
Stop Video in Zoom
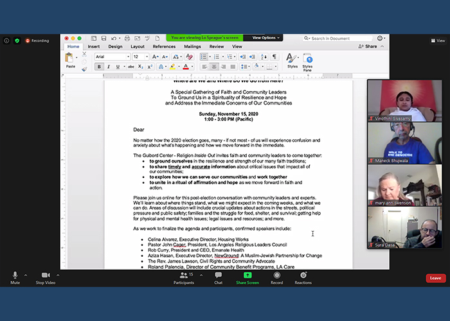coord(46,278)
